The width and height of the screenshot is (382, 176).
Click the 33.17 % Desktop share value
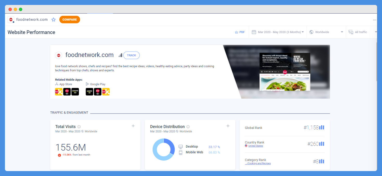pos(214,147)
